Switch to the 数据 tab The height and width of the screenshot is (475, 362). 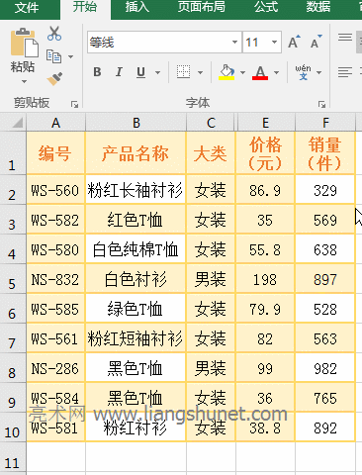[318, 7]
